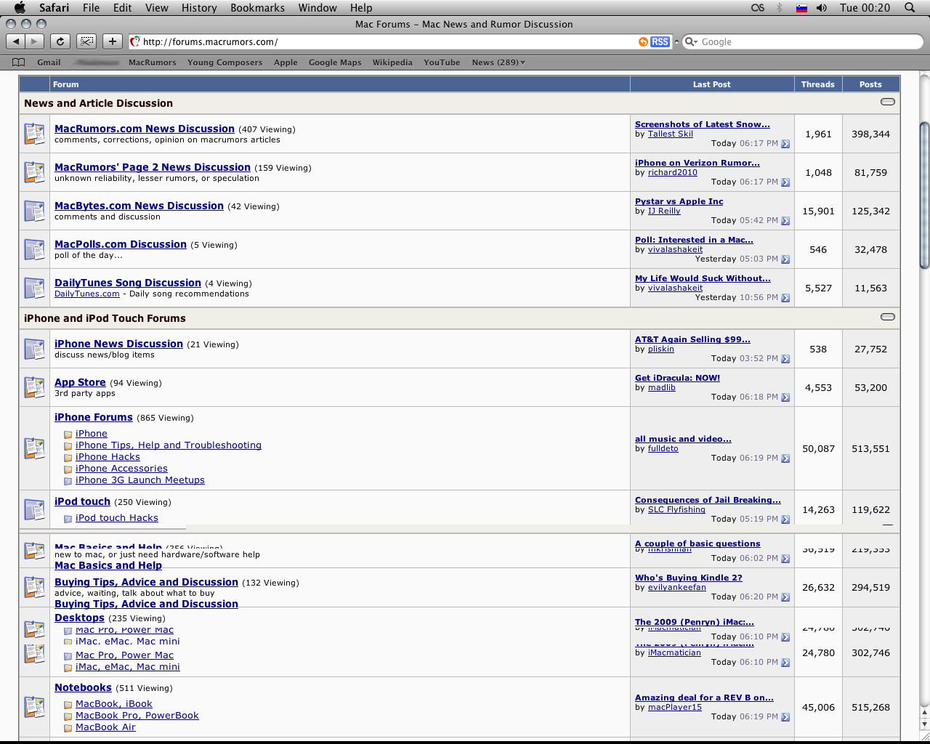
Task: Open Spotlight search magnifier in menu bar
Action: 910,8
